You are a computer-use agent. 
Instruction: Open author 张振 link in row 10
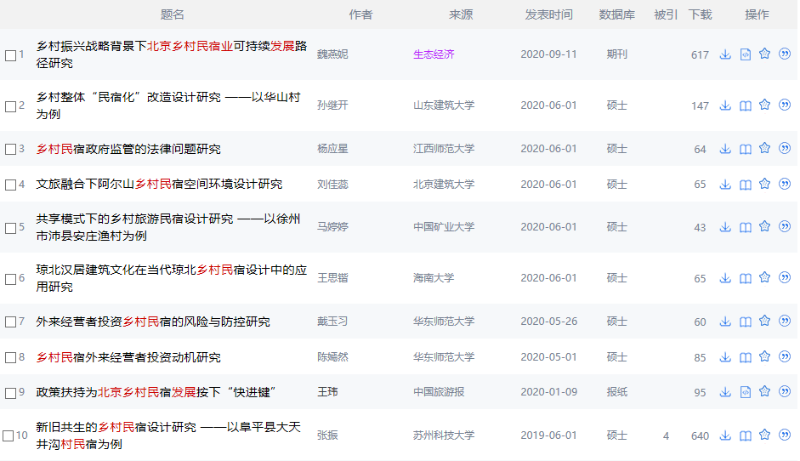327,435
